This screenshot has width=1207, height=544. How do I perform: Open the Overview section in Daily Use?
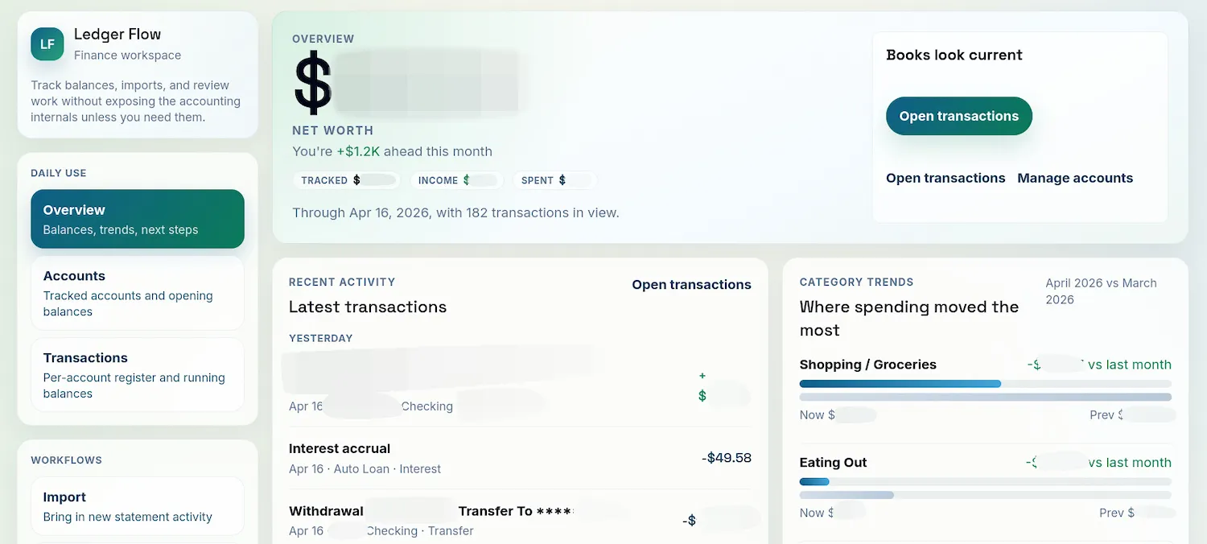137,218
